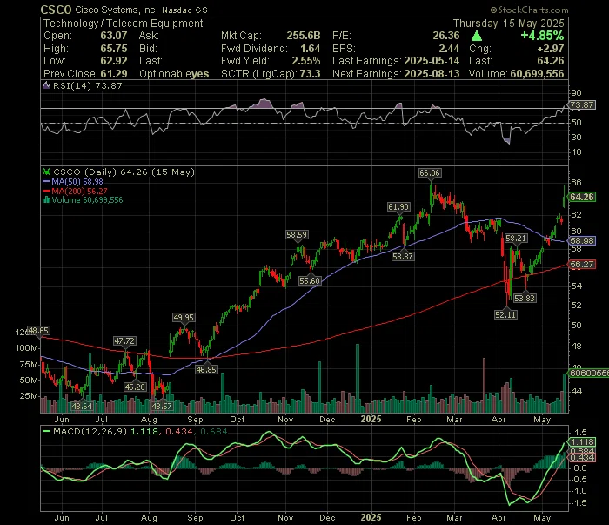Screen dimensions: 609x525
Task: Click the 58.98 MA(50) axis tag
Action: 581,241
